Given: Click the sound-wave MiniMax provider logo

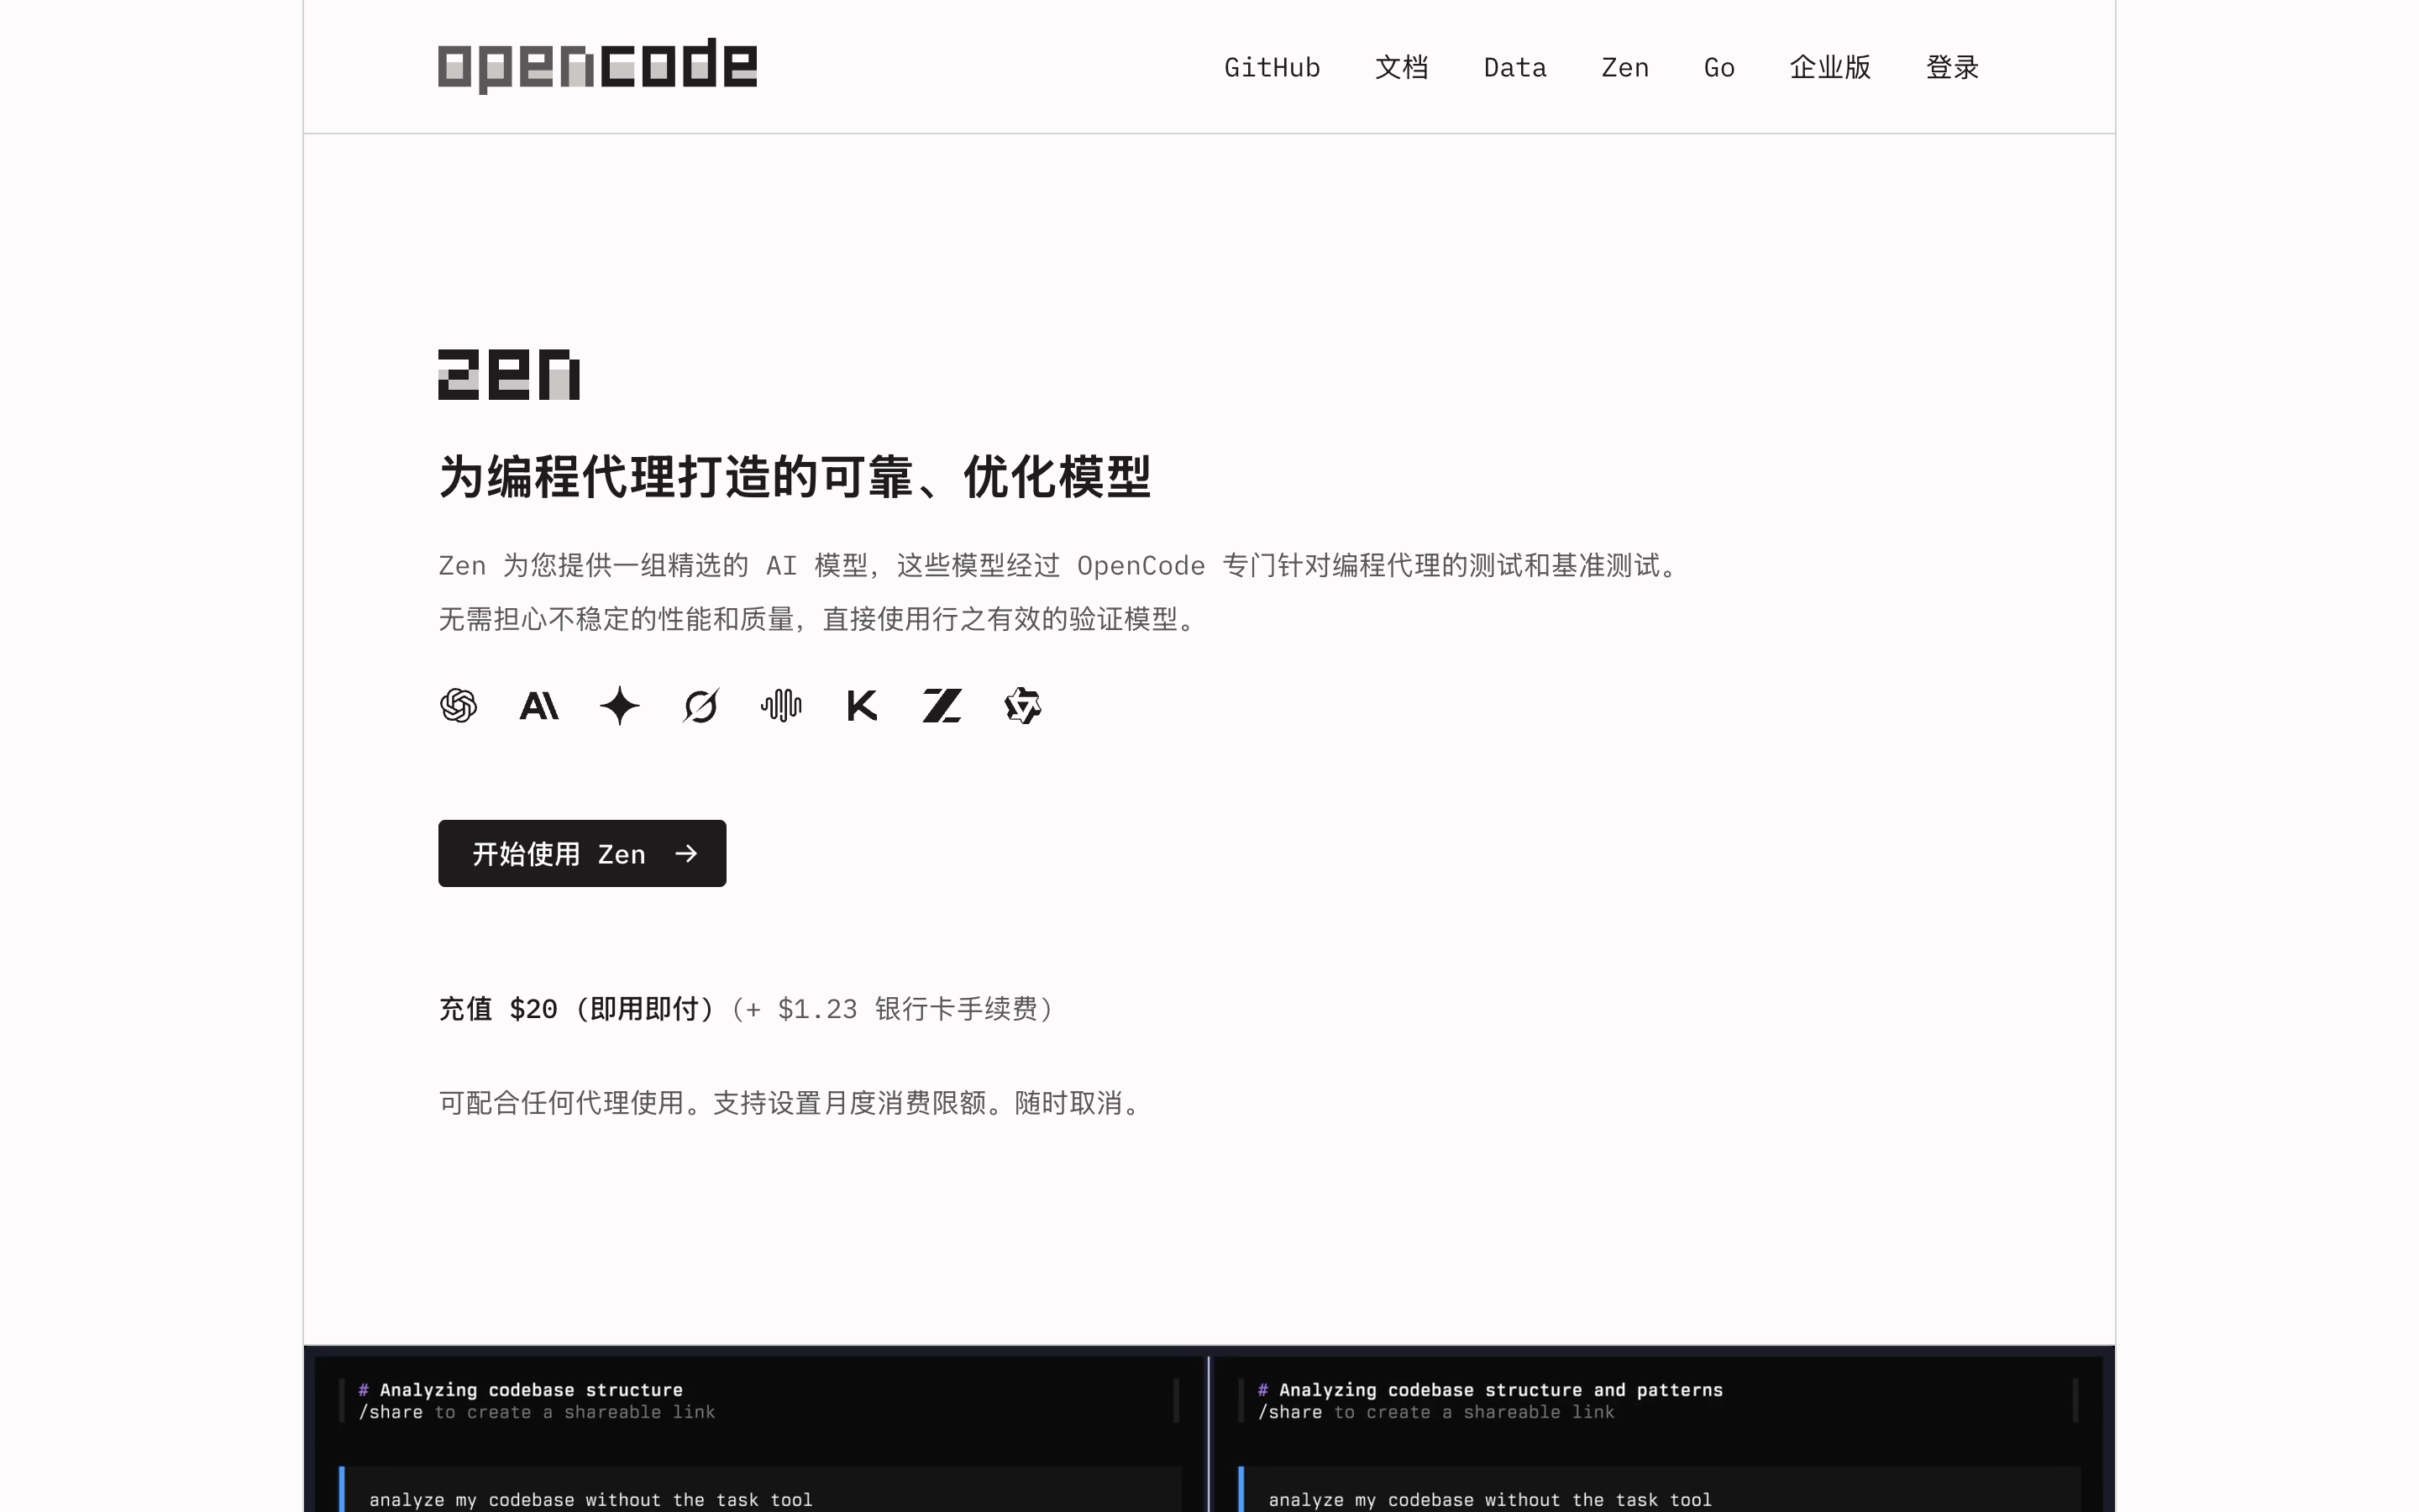Looking at the screenshot, I should (780, 706).
